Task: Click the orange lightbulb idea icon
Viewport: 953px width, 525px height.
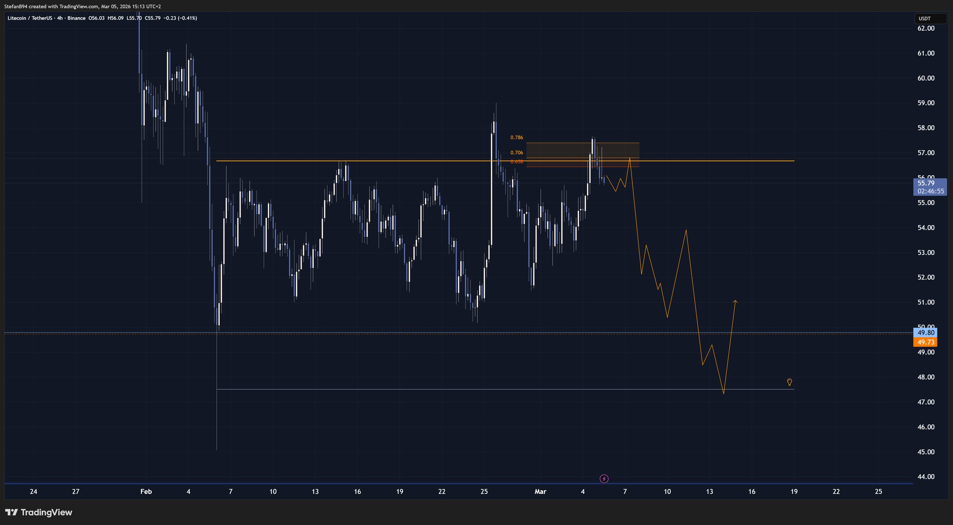Action: [x=789, y=382]
